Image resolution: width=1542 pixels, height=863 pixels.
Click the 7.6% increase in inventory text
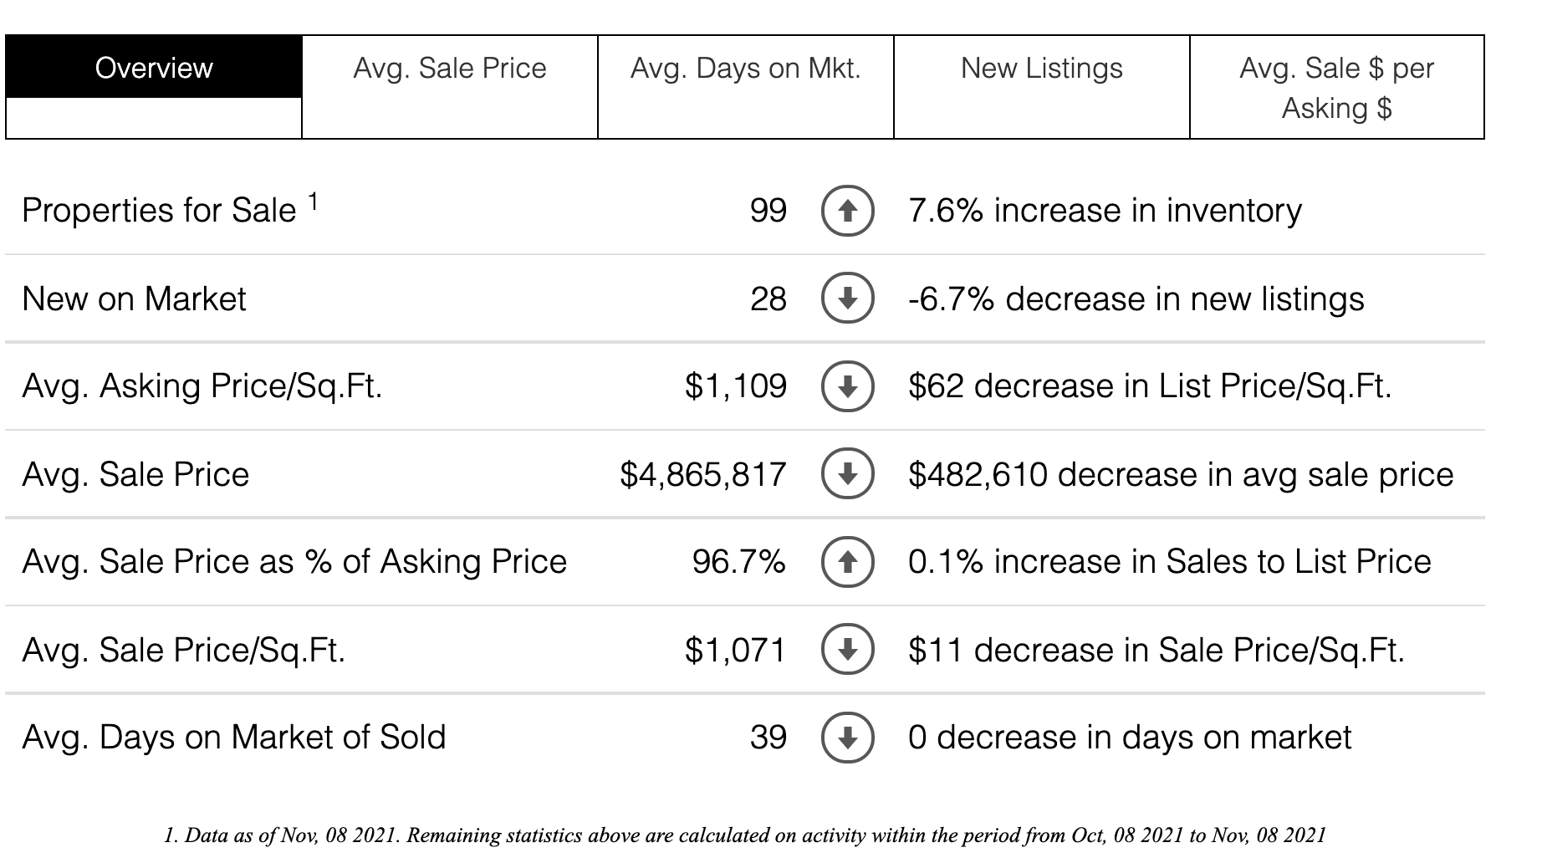[x=1105, y=211]
